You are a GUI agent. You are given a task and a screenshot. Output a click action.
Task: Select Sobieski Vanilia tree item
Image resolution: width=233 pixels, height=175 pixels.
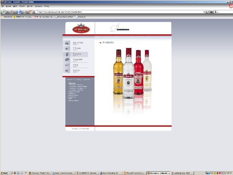coord(76,90)
